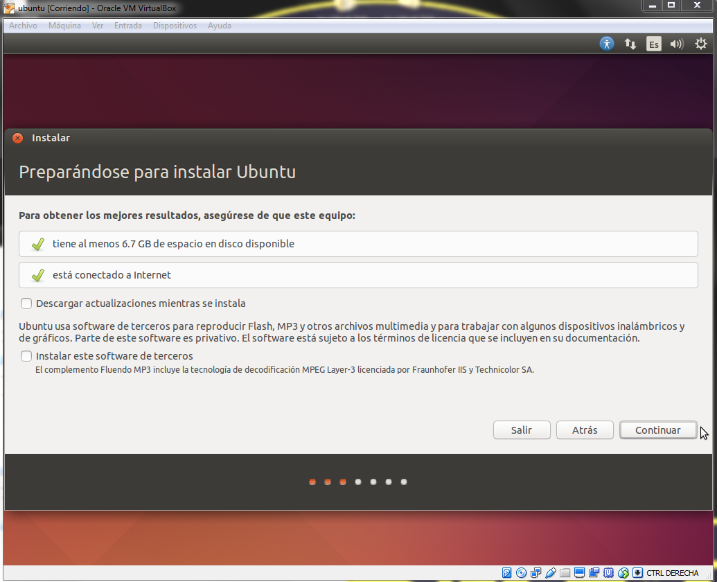The width and height of the screenshot is (717, 582).
Task: Click the shared folders icon in status bar
Action: pos(565,573)
